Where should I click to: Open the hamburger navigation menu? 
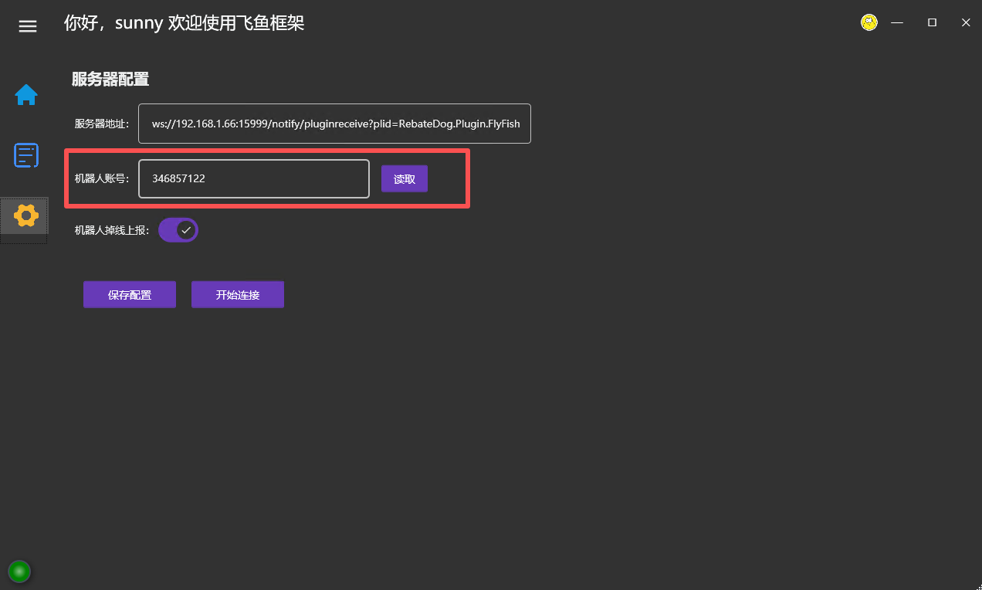28,26
